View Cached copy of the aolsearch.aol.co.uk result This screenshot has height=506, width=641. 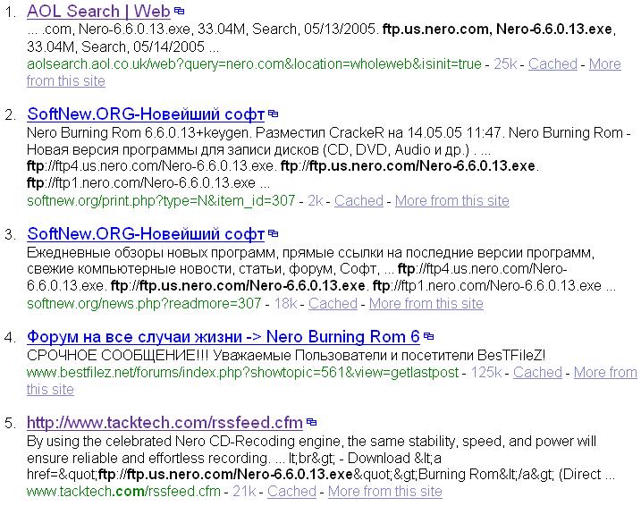(552, 63)
